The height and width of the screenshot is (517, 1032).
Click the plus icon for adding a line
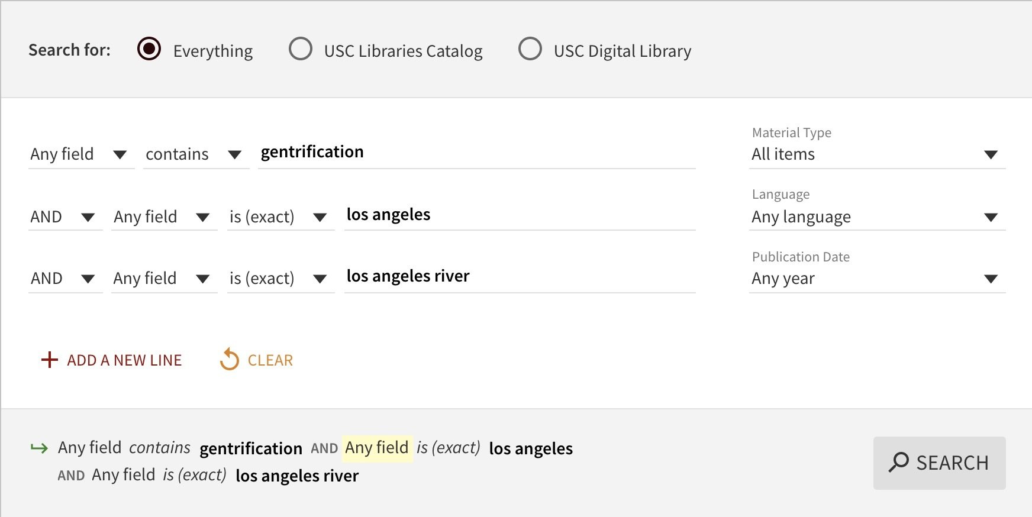pyautogui.click(x=50, y=360)
